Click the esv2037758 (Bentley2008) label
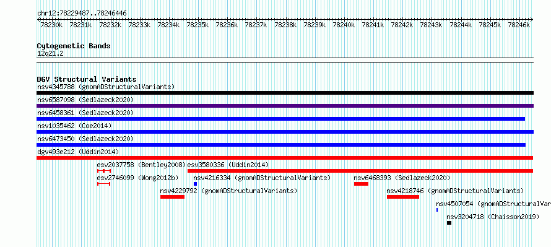 [x=142, y=165]
